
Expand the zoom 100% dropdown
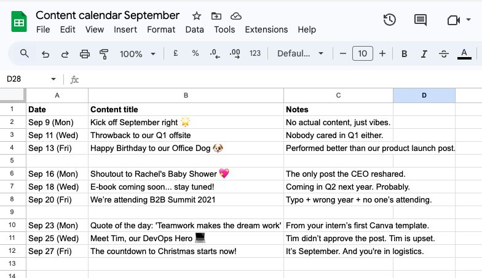coord(136,54)
